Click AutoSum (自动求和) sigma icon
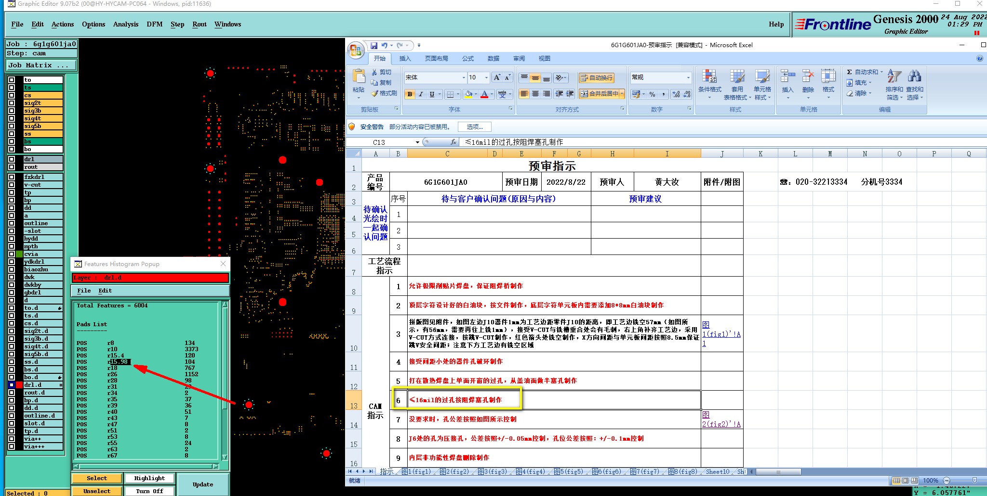Screen dimensions: 987x496 tap(849, 72)
